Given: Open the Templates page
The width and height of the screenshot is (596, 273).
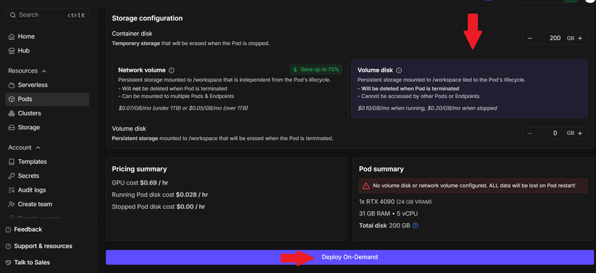Looking at the screenshot, I should click(x=47, y=162).
